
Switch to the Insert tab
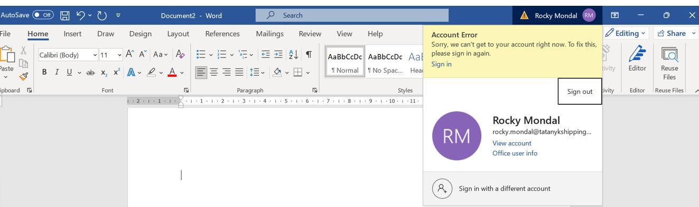(x=72, y=34)
